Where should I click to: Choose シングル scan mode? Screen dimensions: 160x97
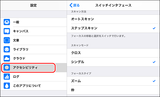click(x=113, y=62)
